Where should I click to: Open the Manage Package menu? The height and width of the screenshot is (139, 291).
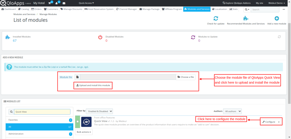pos(149,9)
